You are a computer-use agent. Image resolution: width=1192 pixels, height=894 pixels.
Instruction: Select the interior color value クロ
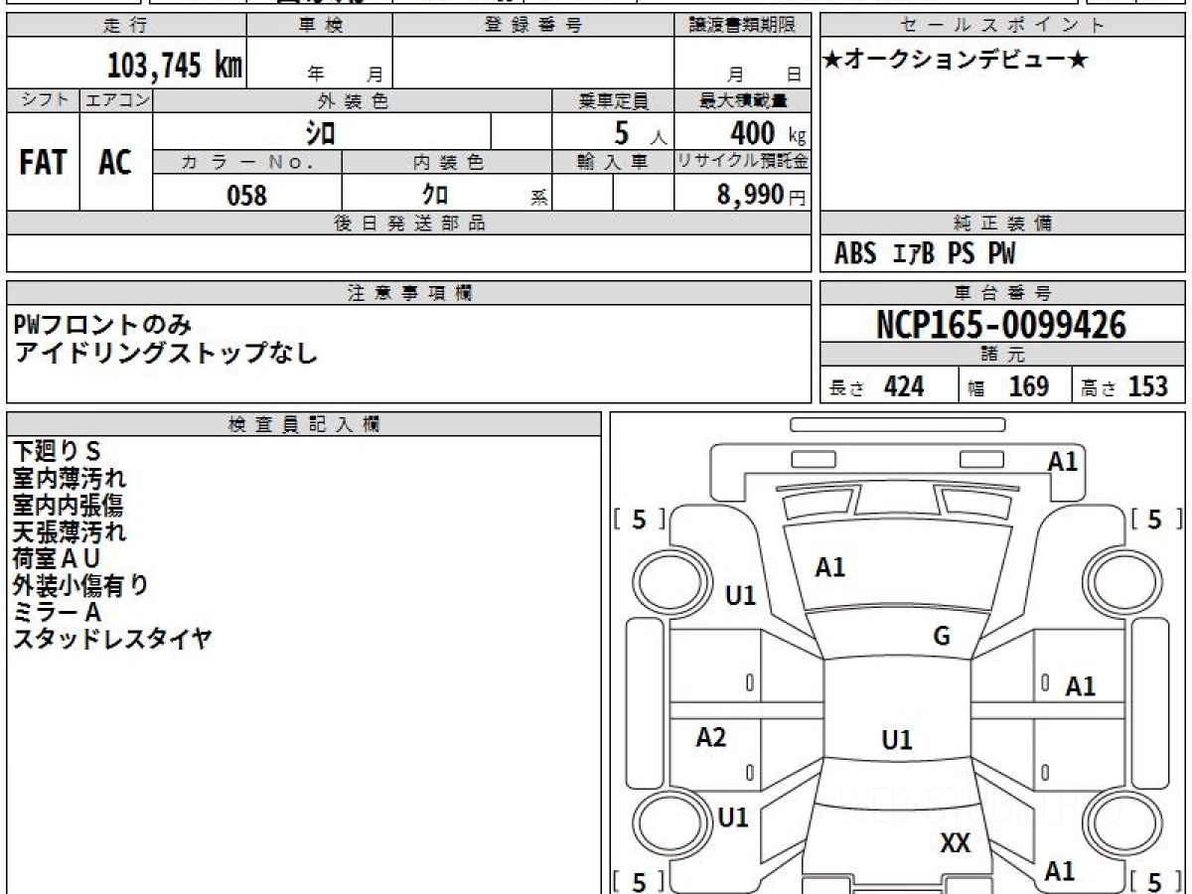tap(435, 195)
